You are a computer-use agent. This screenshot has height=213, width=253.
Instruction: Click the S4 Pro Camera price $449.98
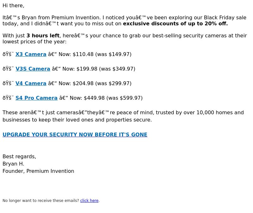click(x=94, y=98)
